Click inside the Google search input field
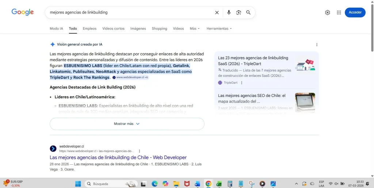This screenshot has width=374, height=188. [130, 13]
